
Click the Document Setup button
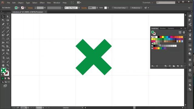pyautogui.click(x=120, y=8)
